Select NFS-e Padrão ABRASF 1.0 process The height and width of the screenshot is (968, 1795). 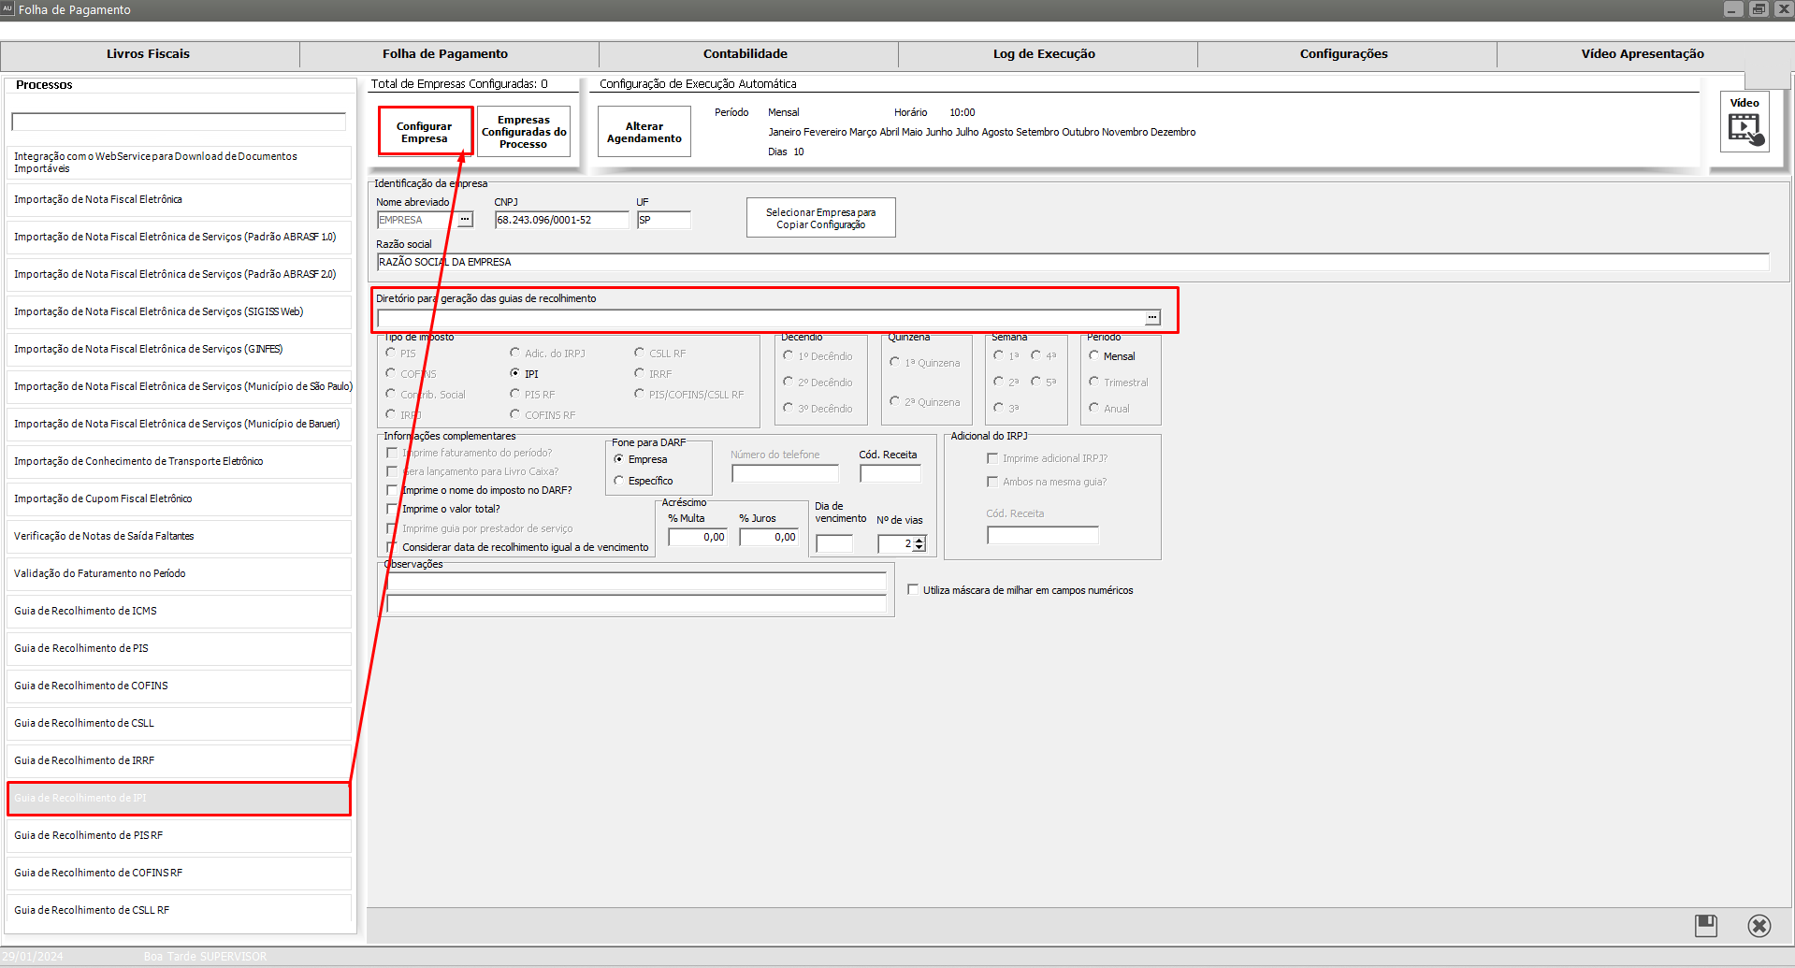pos(179,237)
